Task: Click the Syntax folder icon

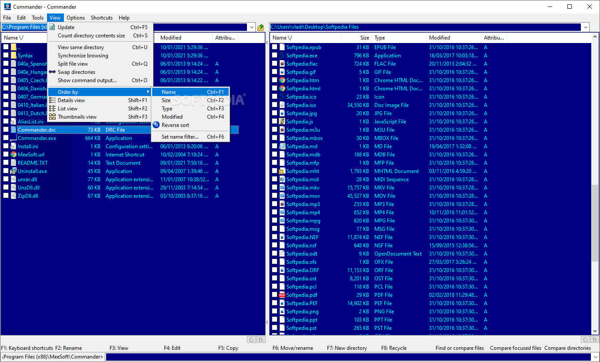Action: pos(13,56)
